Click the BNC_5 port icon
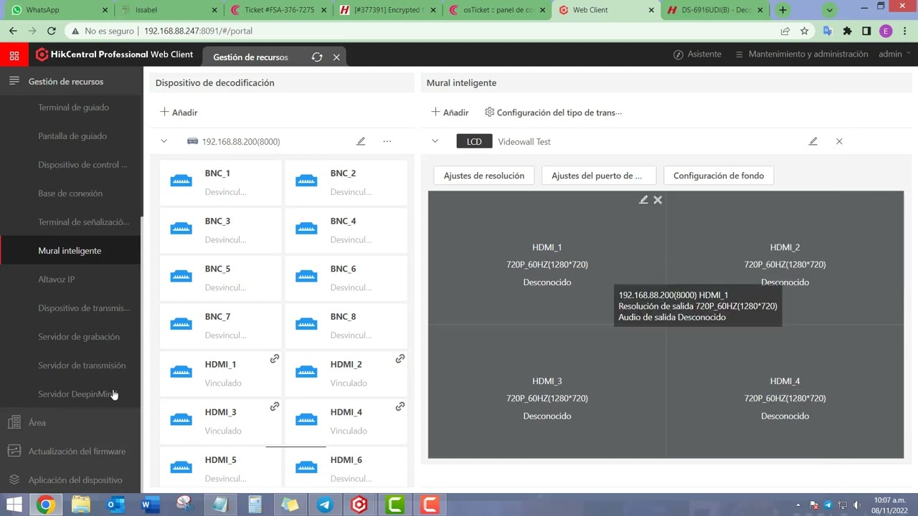Screen dimensions: 918x516 (x=181, y=276)
